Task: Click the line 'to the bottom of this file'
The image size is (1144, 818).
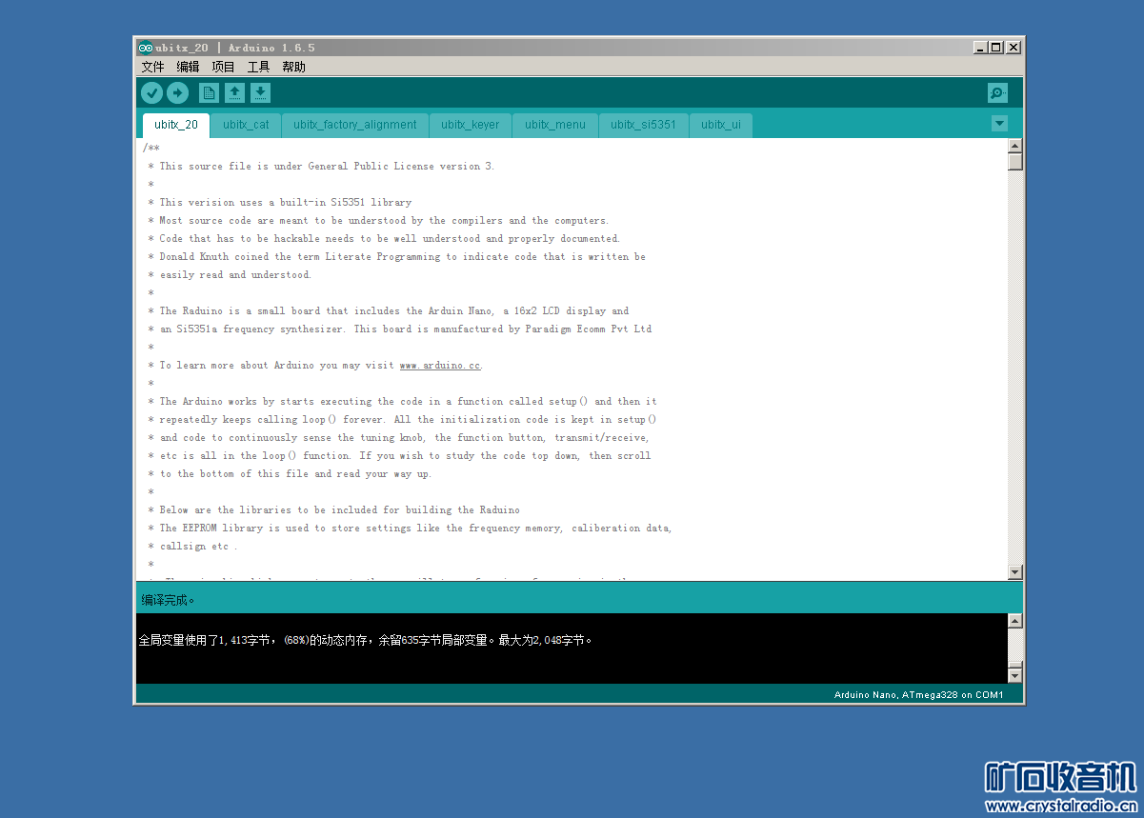Action: click(x=290, y=473)
